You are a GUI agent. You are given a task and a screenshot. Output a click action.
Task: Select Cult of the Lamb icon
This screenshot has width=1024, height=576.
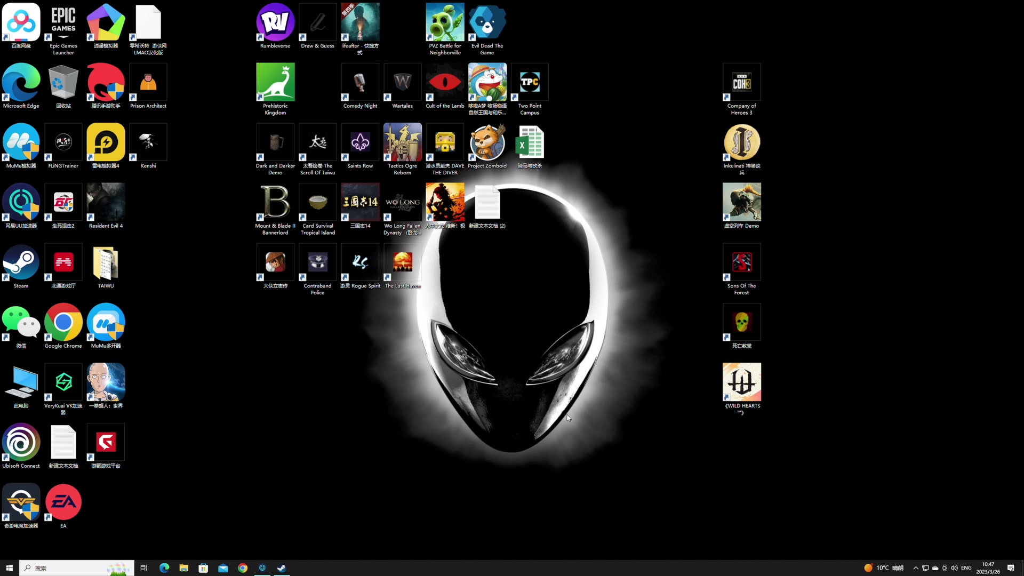point(445,86)
